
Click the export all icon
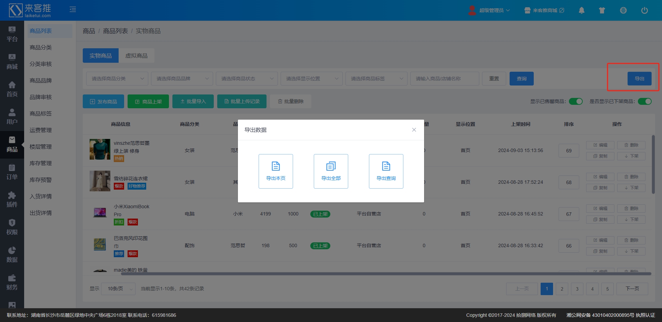(331, 167)
